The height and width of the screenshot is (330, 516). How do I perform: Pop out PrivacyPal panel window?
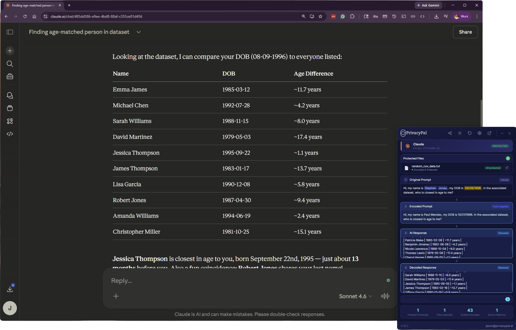tap(489, 133)
